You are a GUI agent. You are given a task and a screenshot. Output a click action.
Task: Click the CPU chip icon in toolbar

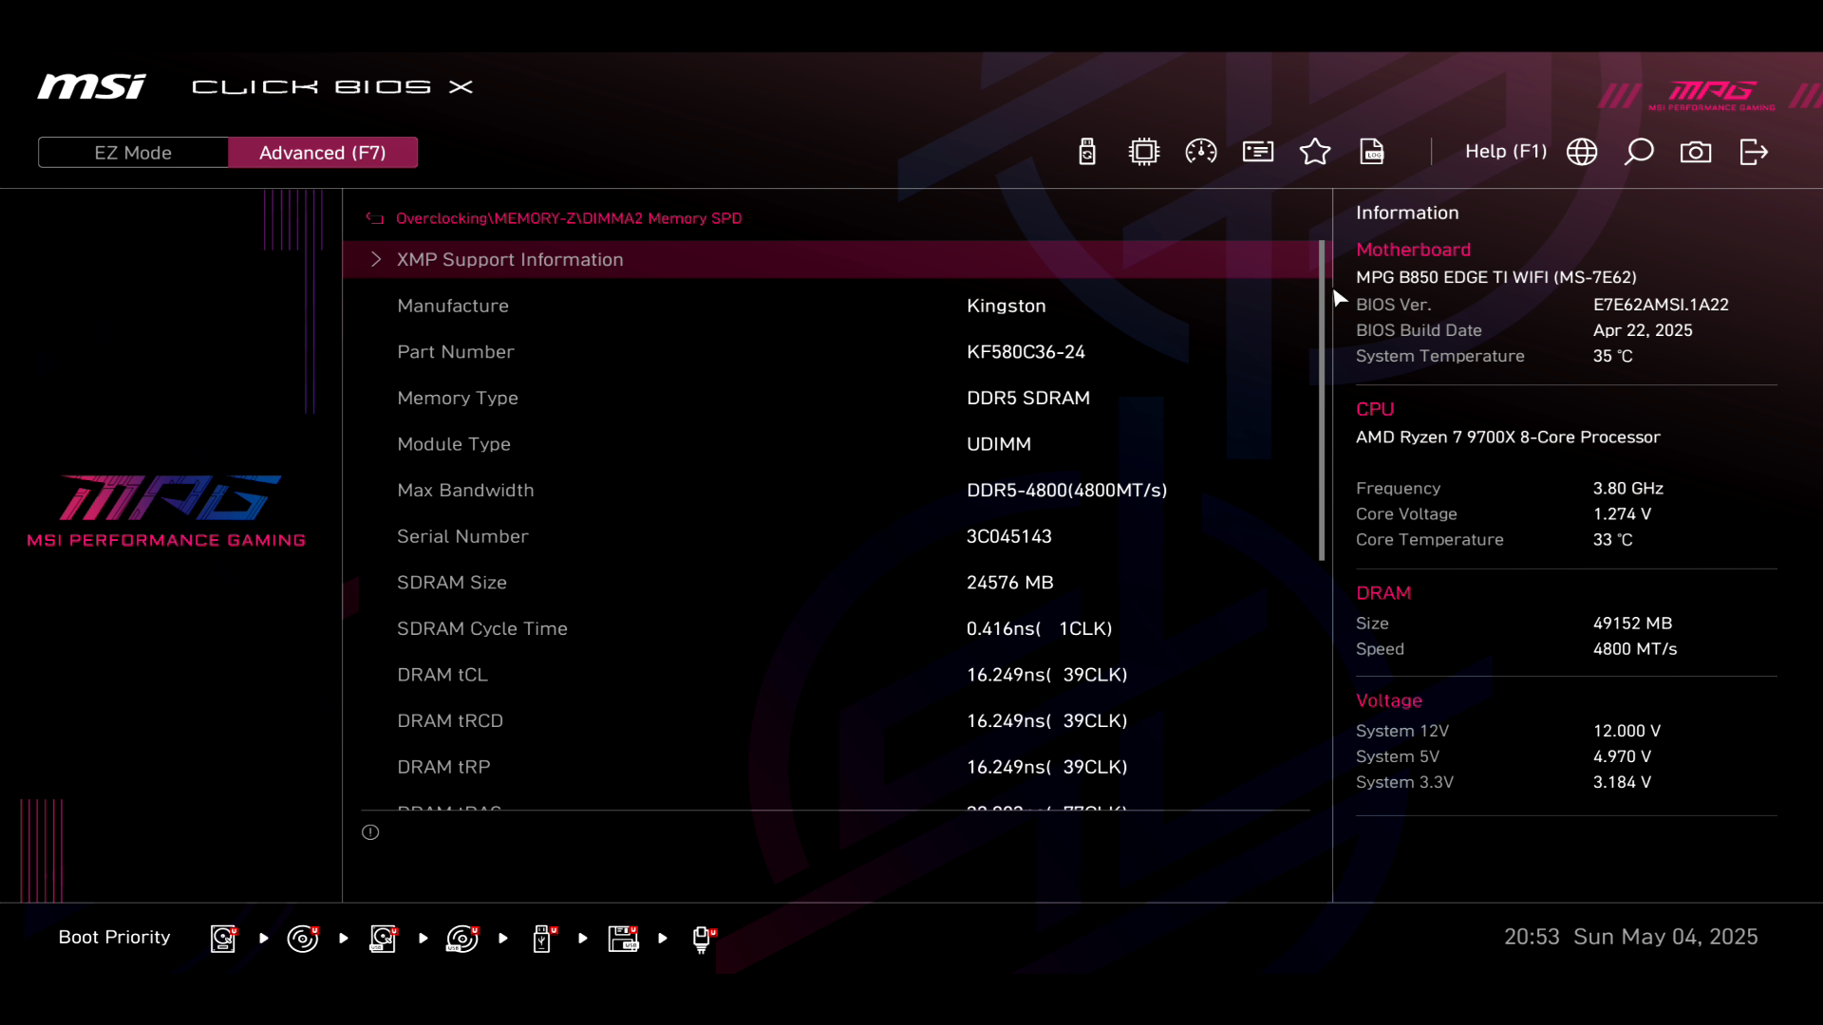coord(1144,152)
